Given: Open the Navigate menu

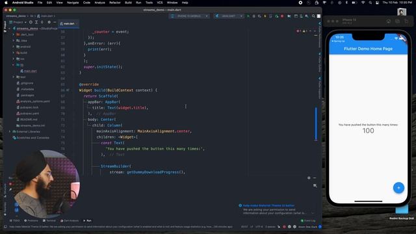Looking at the screenshot, I should [x=73, y=3].
